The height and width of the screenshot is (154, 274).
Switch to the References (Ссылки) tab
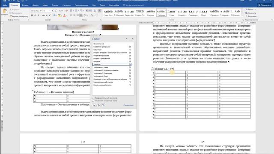55,5
